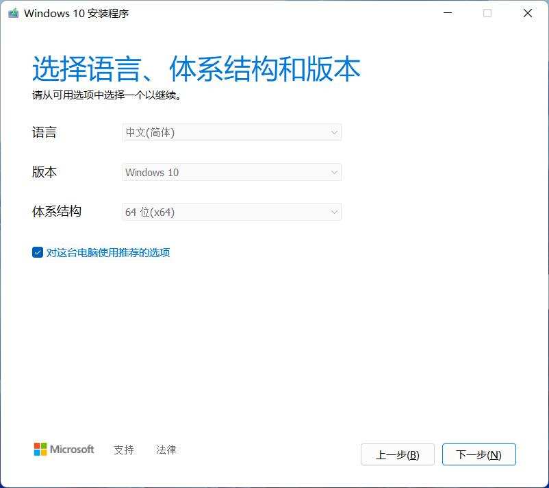Image resolution: width=549 pixels, height=488 pixels.
Task: Click the Windows 10 setup app icon
Action: click(x=13, y=13)
